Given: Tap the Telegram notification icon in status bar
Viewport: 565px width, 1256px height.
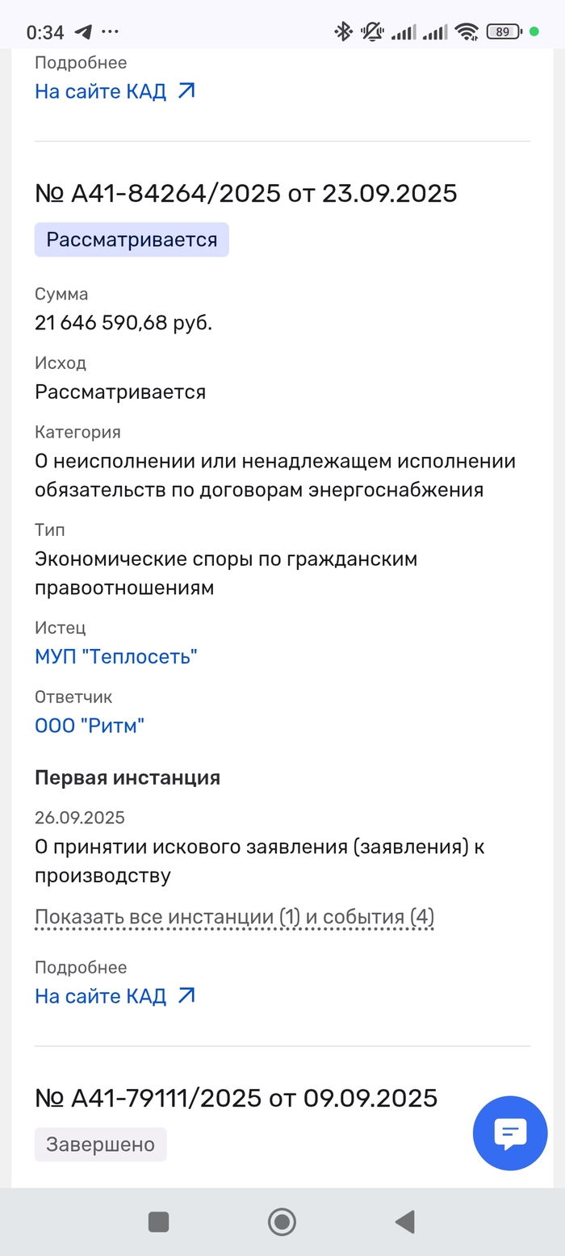Looking at the screenshot, I should [x=82, y=32].
